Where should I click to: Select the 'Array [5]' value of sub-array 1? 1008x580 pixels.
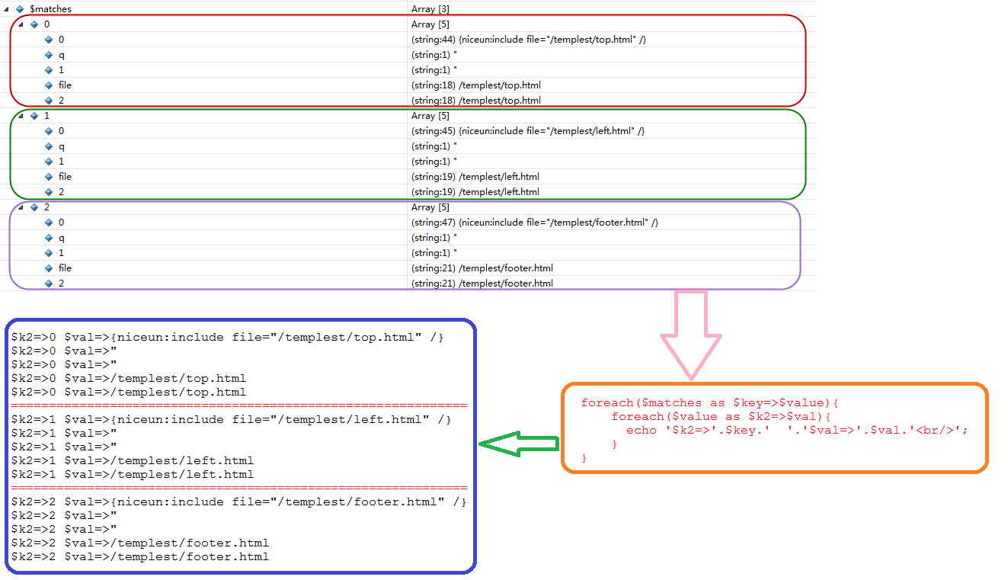430,116
